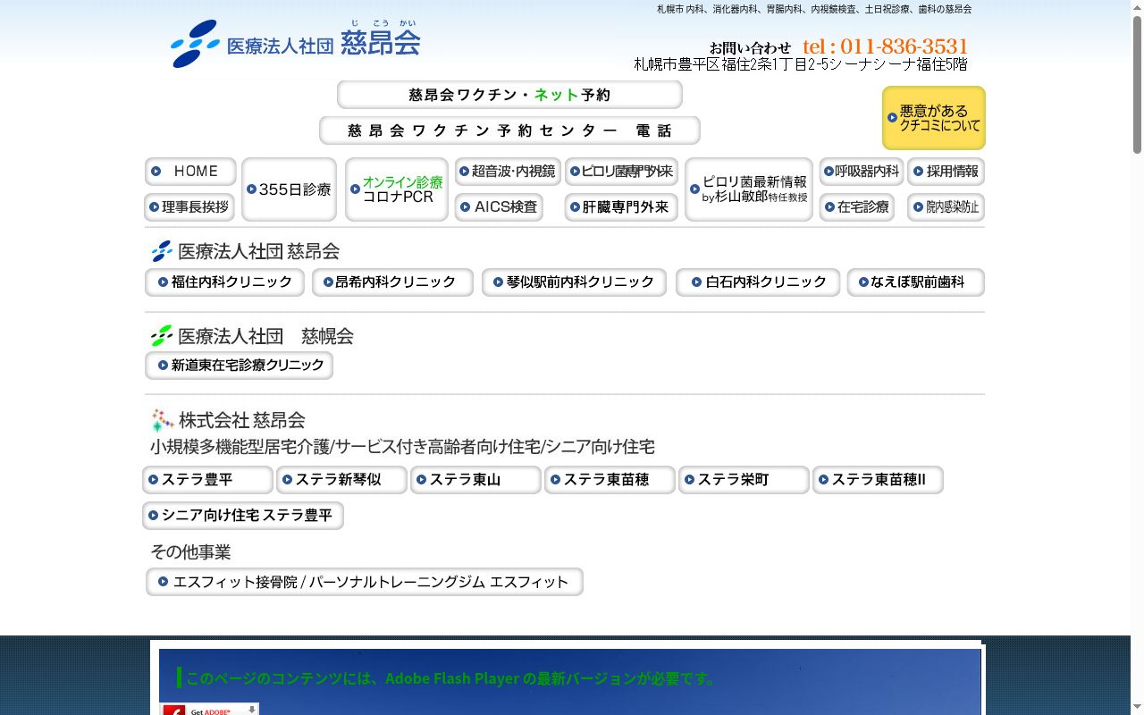Open 超音波・内視鏡 menu item
Image resolution: width=1144 pixels, height=715 pixels.
[x=508, y=172]
